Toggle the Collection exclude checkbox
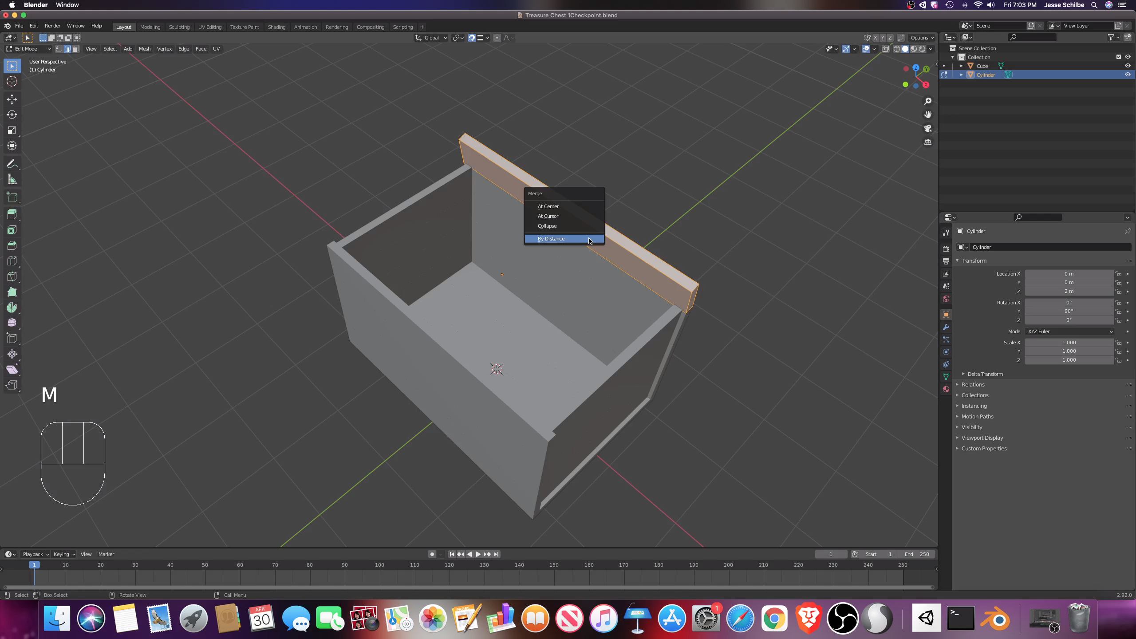The height and width of the screenshot is (639, 1136). pyautogui.click(x=1118, y=57)
